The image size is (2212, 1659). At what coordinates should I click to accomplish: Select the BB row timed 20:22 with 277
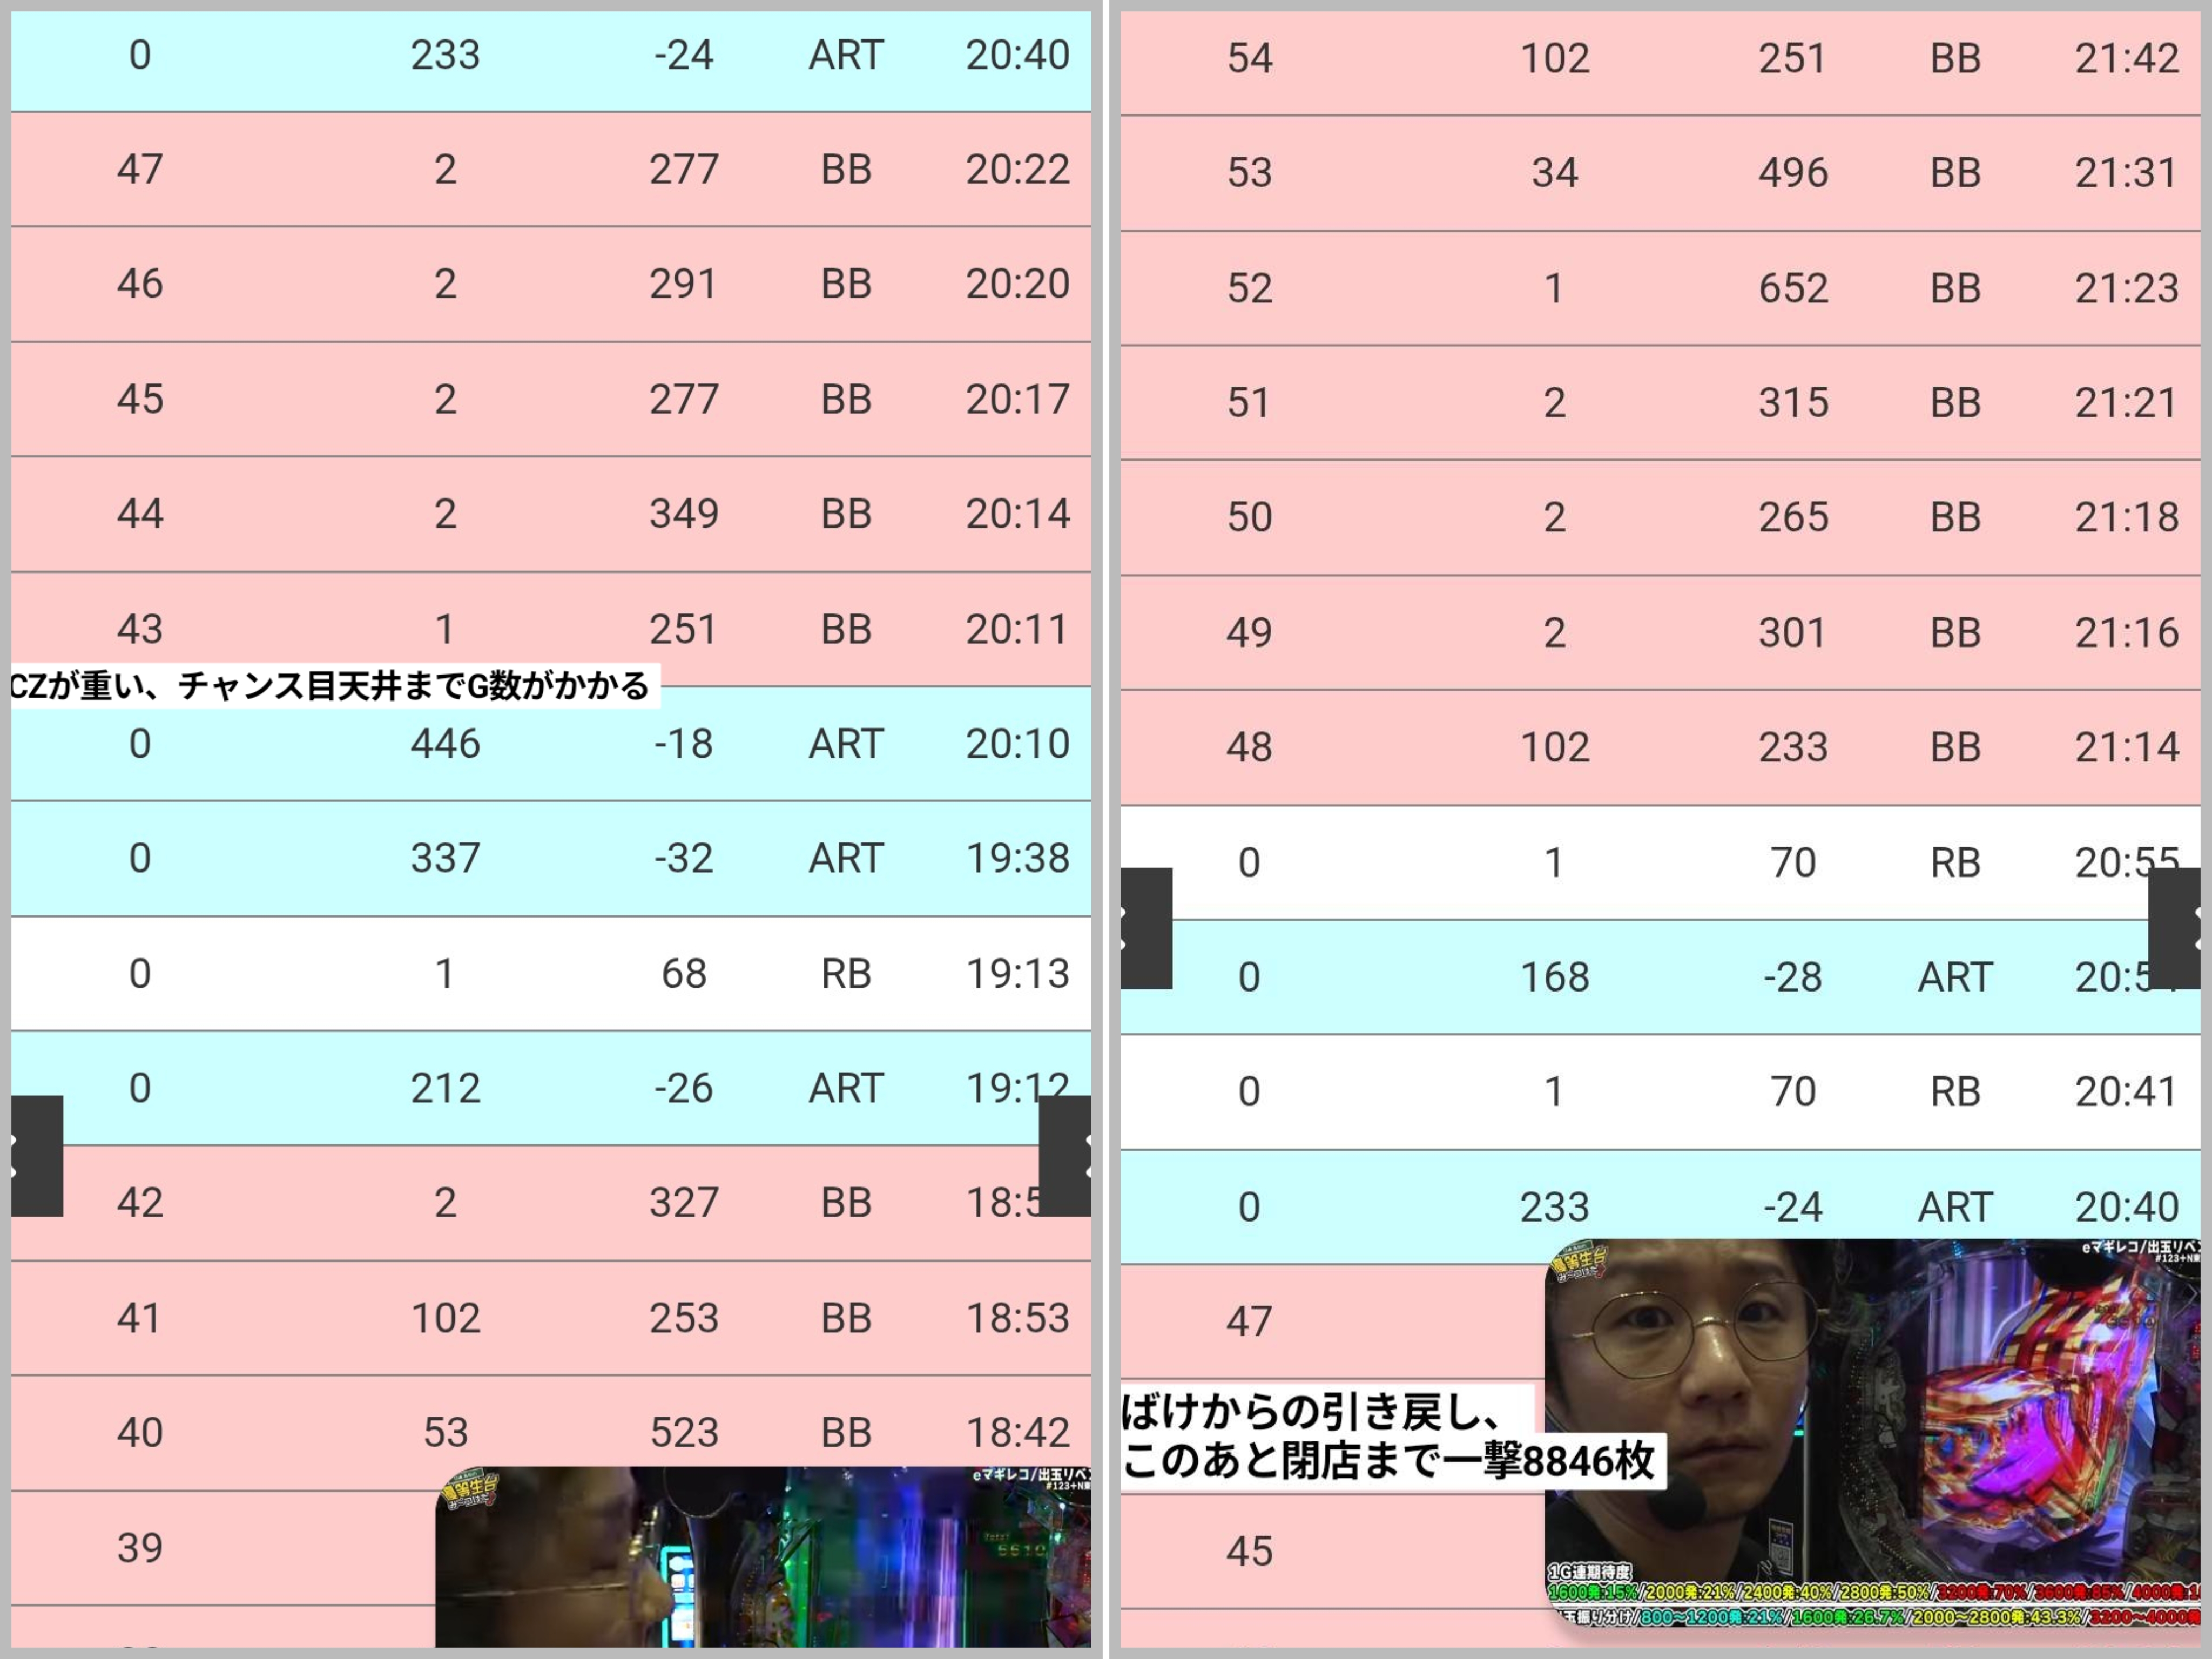[550, 169]
